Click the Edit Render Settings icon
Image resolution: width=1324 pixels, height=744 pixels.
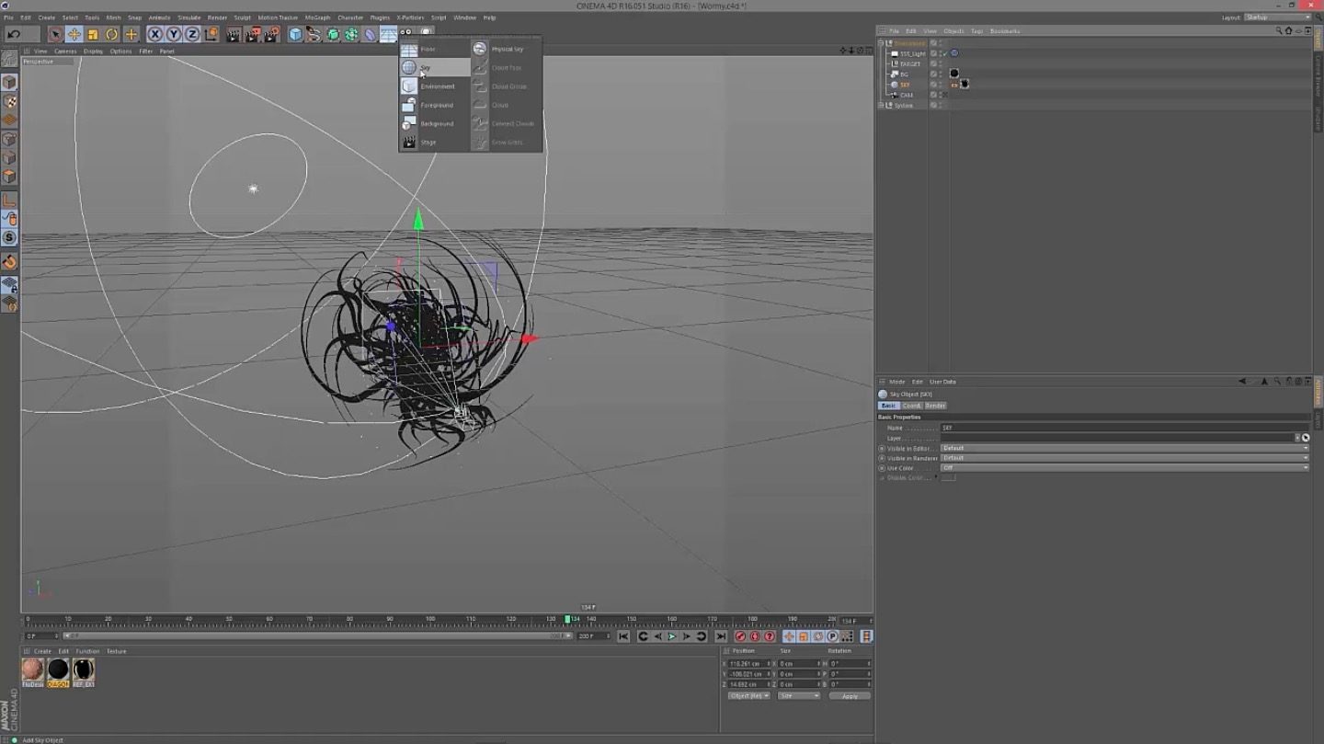pyautogui.click(x=272, y=34)
